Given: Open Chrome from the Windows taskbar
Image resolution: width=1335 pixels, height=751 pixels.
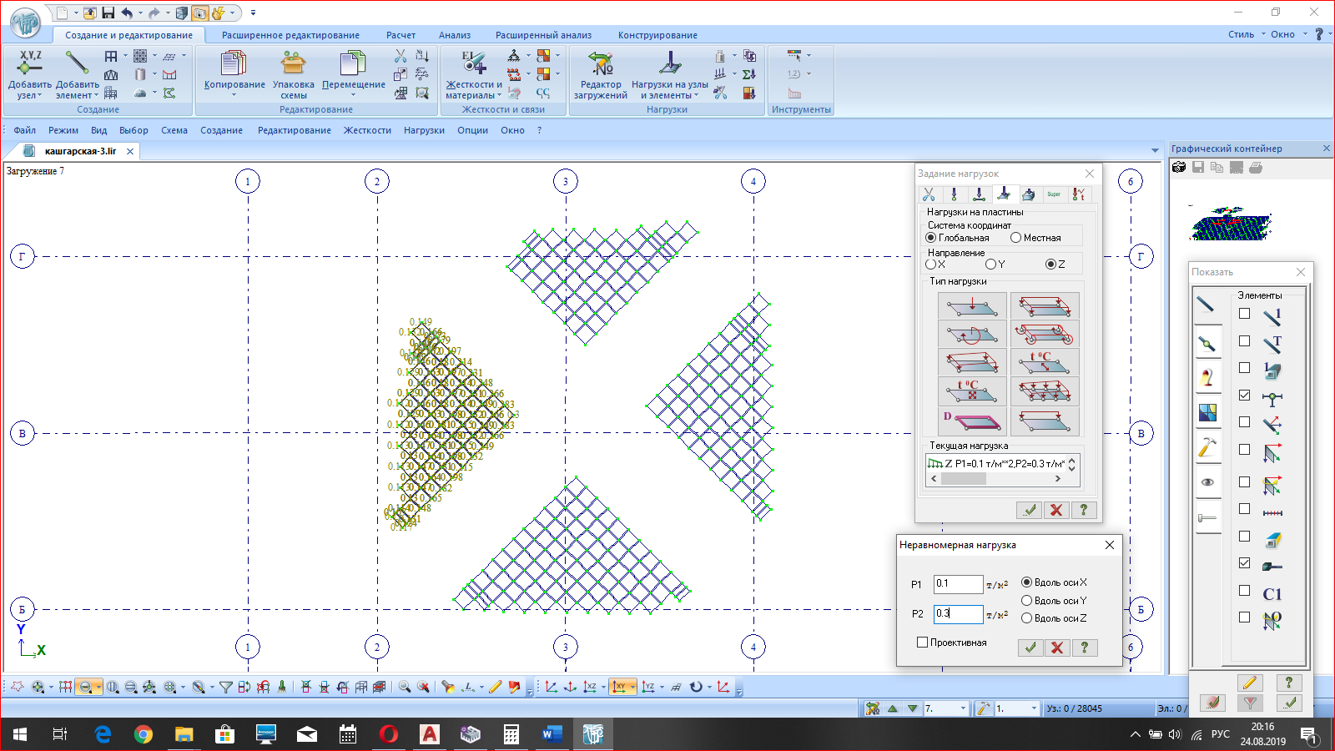Looking at the screenshot, I should (x=144, y=734).
